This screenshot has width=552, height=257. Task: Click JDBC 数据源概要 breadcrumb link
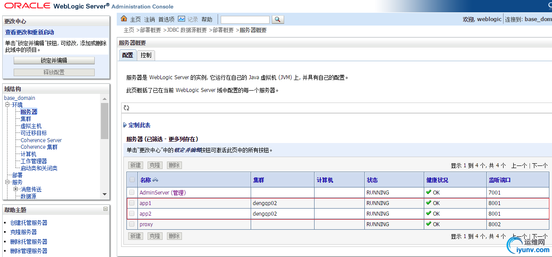pos(187,30)
